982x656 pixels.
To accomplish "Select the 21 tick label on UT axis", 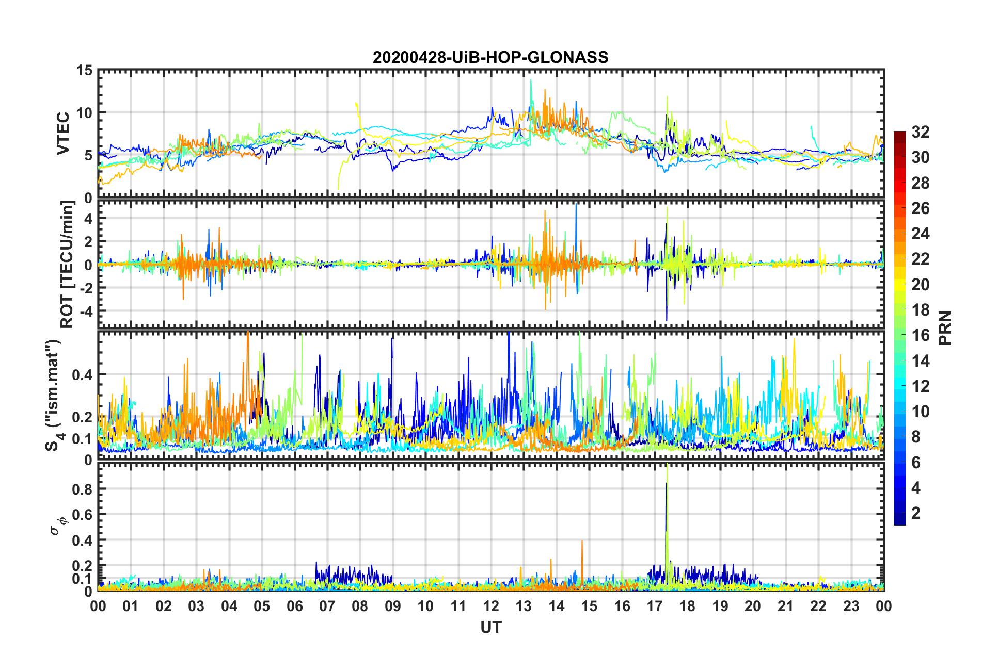I will point(786,606).
